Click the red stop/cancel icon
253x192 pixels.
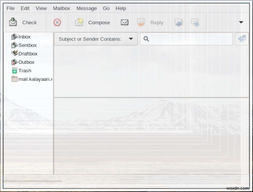[x=57, y=22]
